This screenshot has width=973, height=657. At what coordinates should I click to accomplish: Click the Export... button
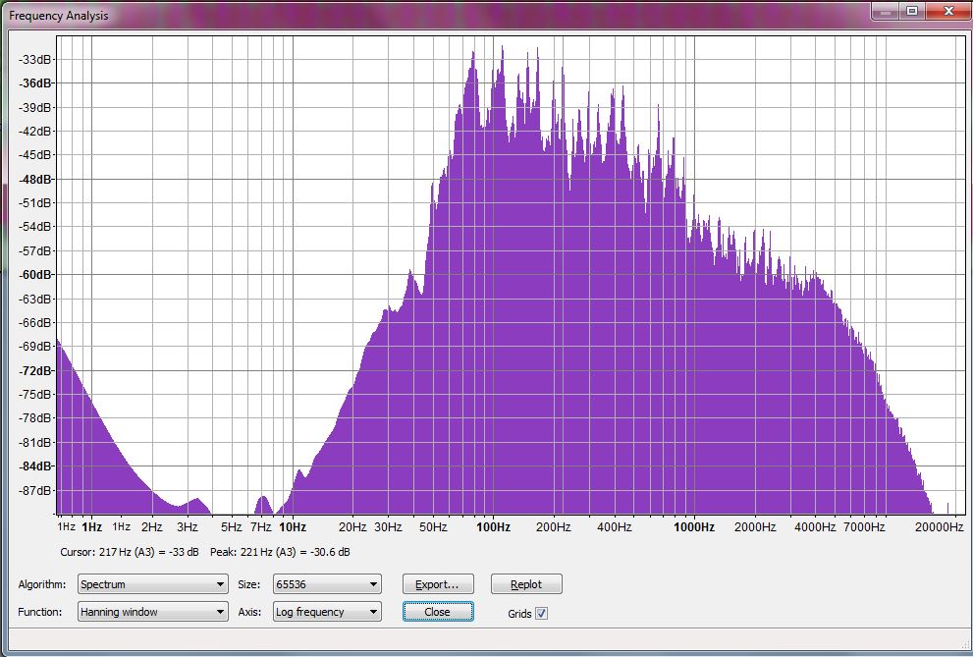coord(438,584)
